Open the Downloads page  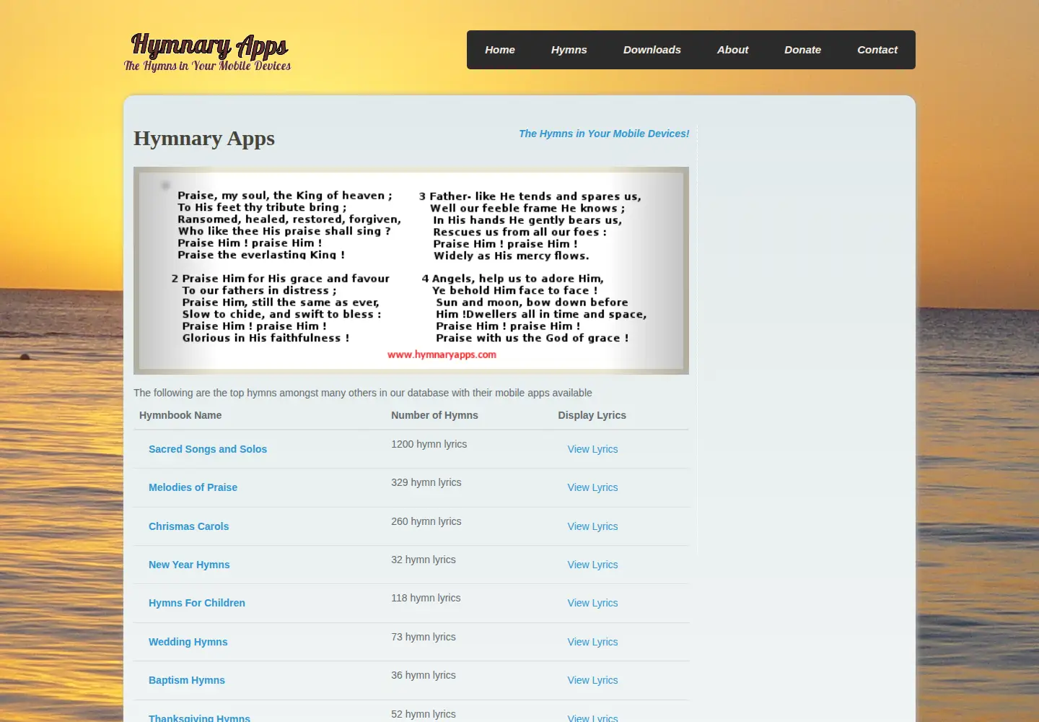(652, 50)
